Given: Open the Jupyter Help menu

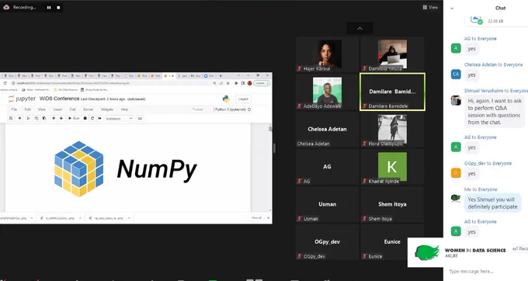Looking at the screenshot, I should [x=124, y=109].
